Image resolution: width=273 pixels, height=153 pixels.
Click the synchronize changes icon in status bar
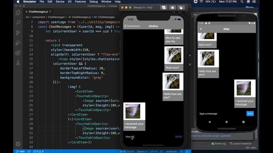point(29,151)
